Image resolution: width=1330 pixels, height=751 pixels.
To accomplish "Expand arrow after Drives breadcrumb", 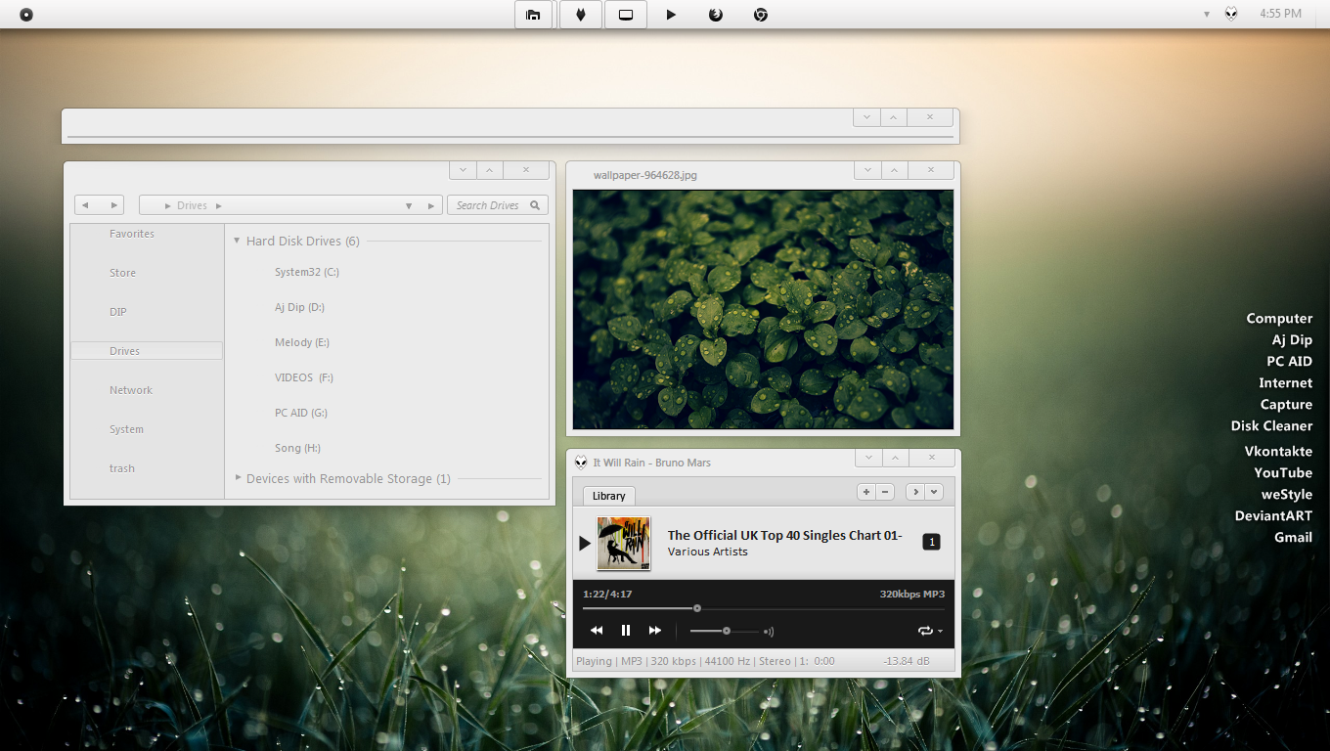I will pyautogui.click(x=219, y=205).
